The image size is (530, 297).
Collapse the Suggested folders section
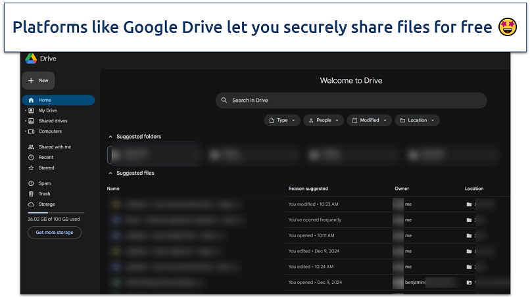[x=110, y=137]
